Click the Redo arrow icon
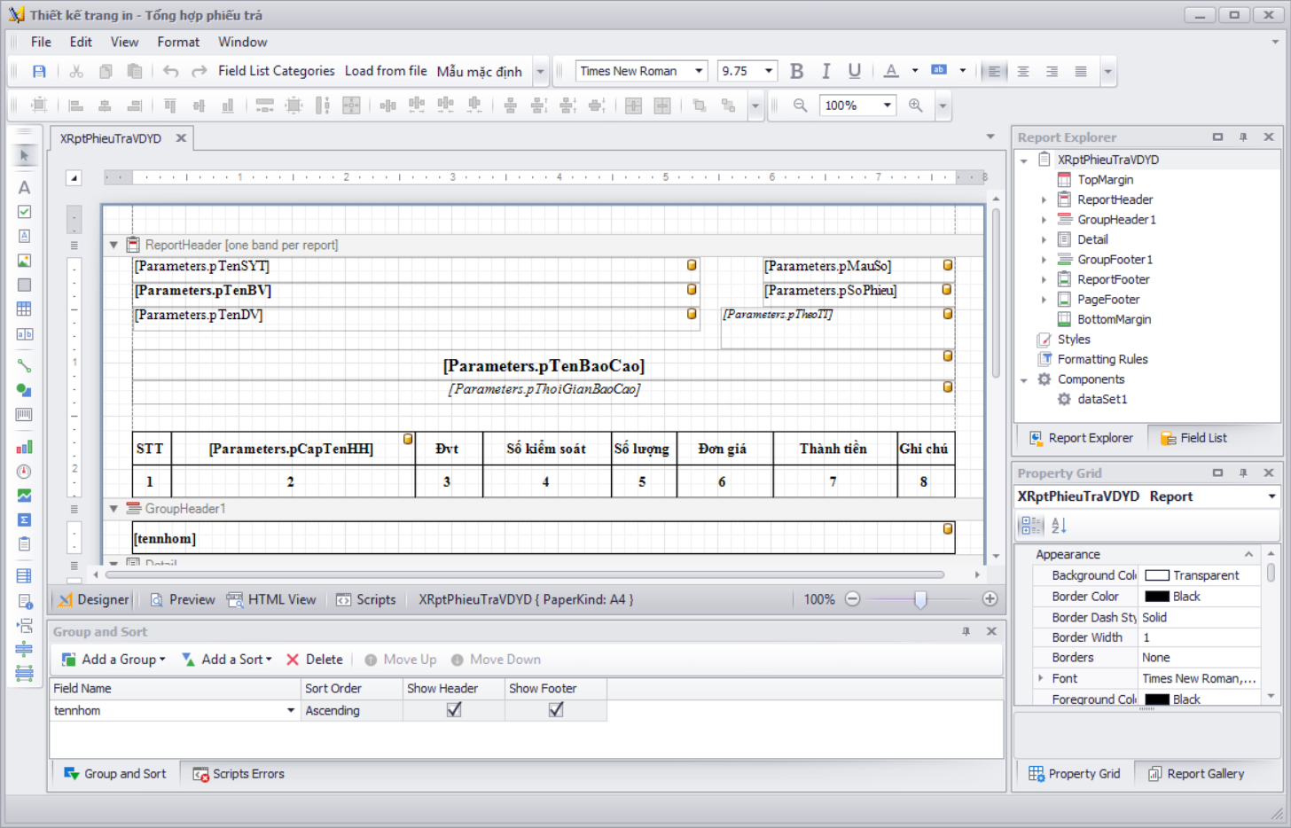Screen dimensions: 1291x828 point(200,71)
